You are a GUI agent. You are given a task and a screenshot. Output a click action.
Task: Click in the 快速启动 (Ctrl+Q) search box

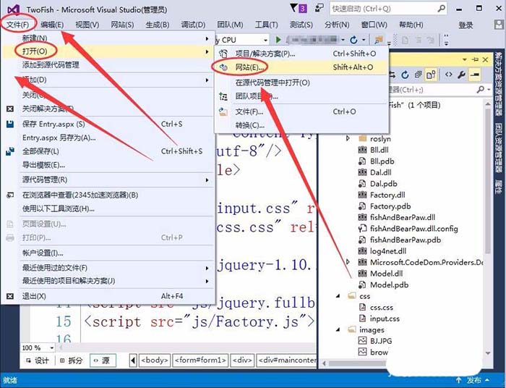(384, 9)
